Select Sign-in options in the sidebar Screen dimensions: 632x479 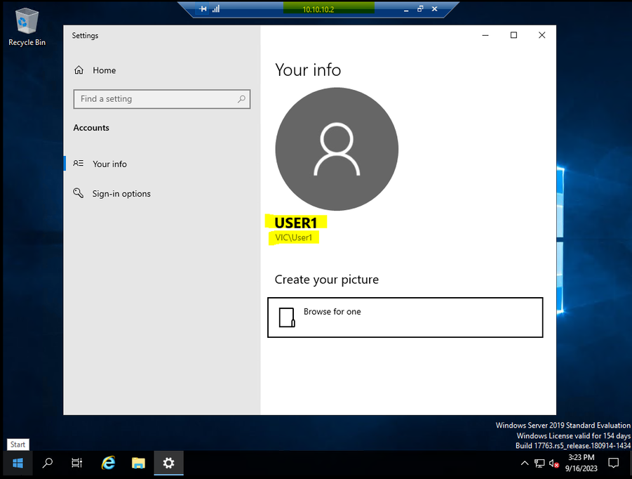click(121, 194)
